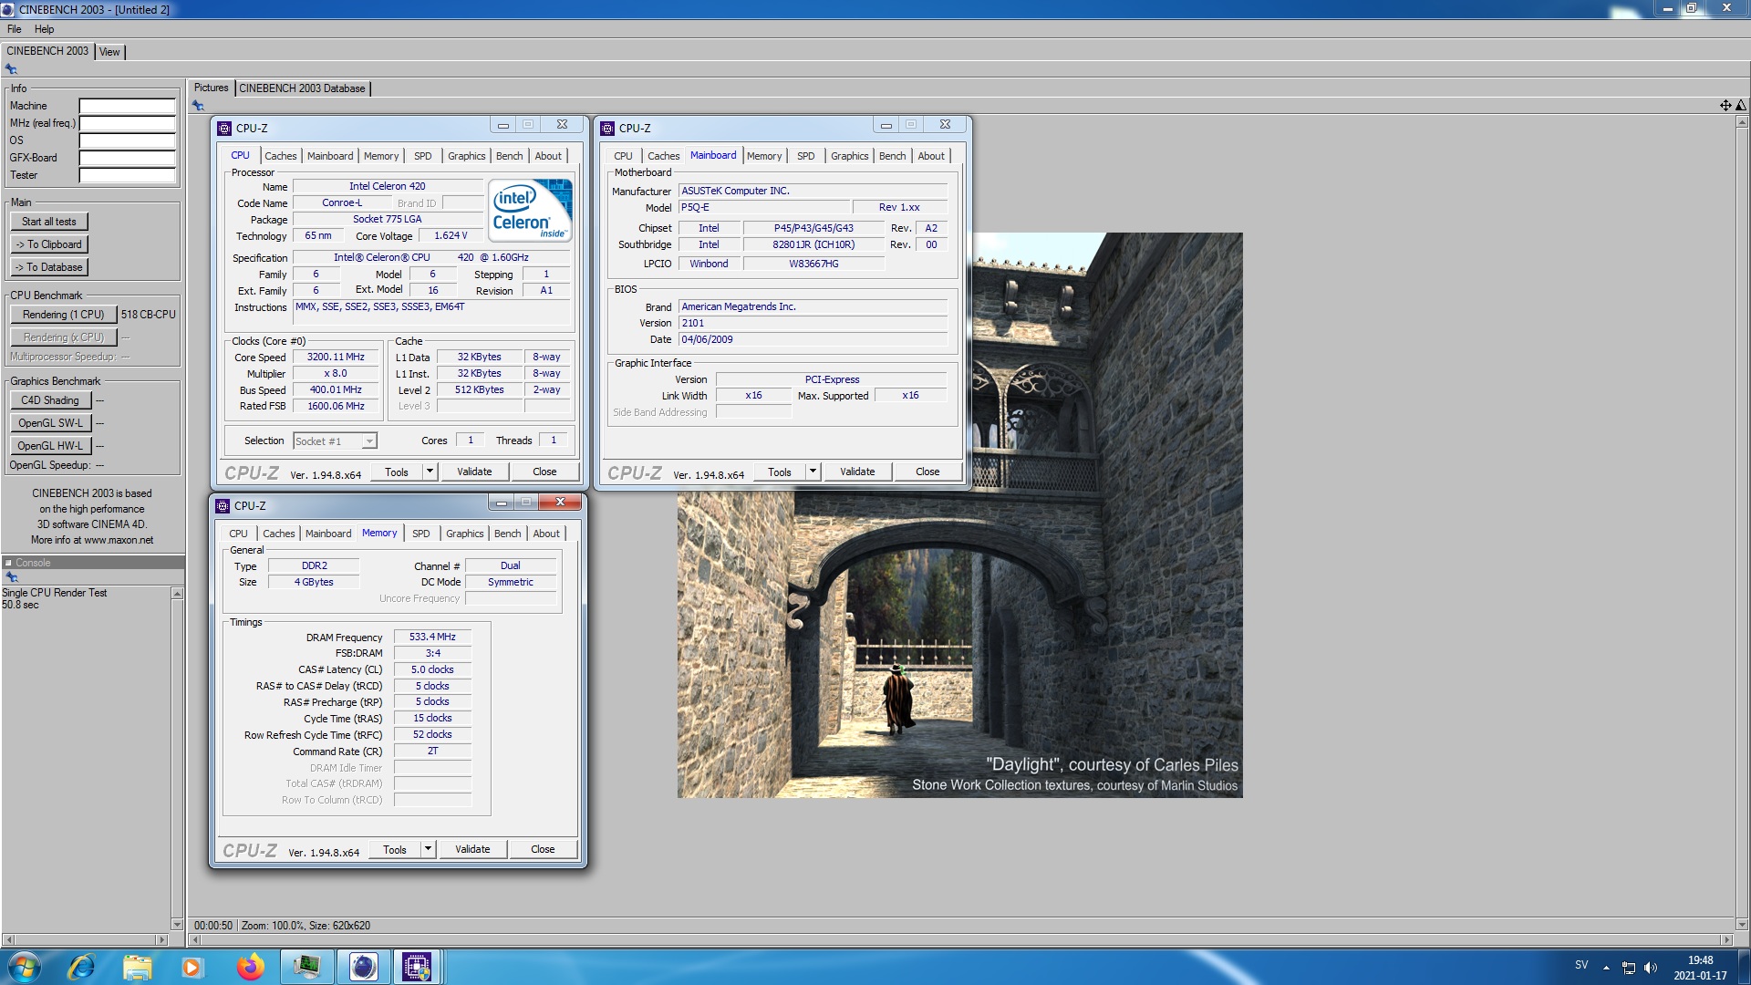
Task: Switch to CINEBENCH 2003 Database tab
Action: coord(303,88)
